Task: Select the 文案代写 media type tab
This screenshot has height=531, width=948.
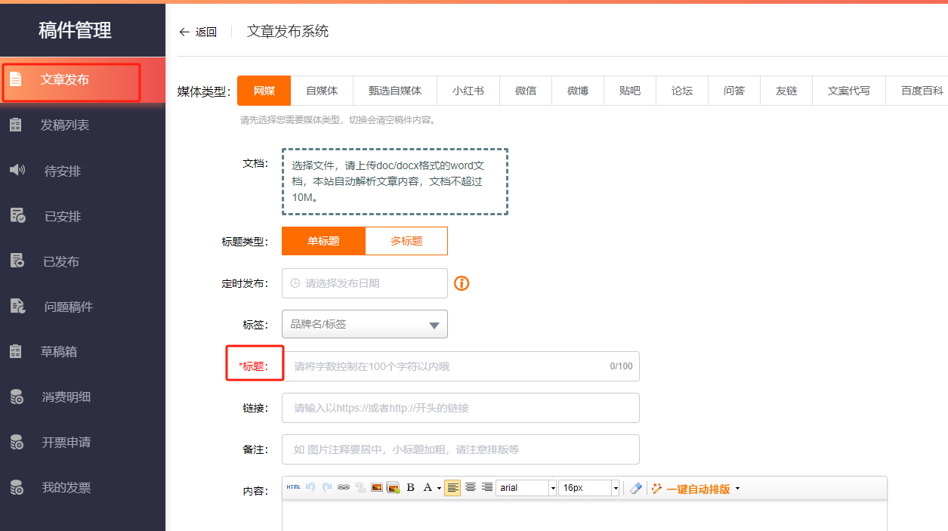Action: coord(849,91)
